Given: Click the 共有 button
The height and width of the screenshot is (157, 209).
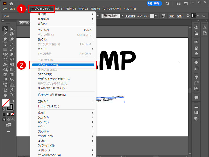Looking at the screenshot, I should coord(154,4).
